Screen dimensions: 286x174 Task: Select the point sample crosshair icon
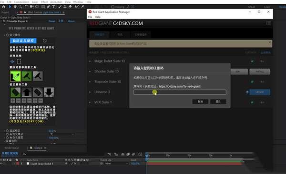coord(12,62)
